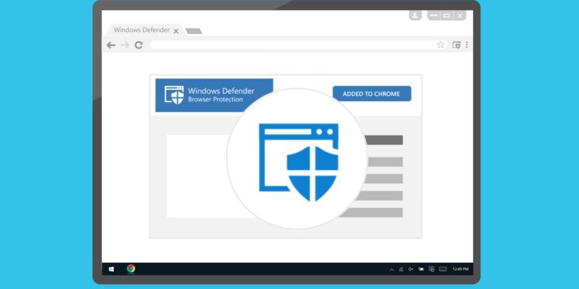Open Chrome from the taskbar

coord(131,269)
